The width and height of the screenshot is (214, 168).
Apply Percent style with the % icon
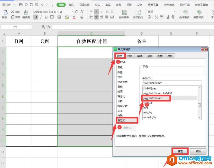coord(156,17)
